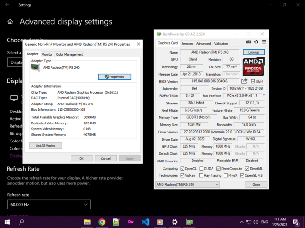Click the Lookup button in GPU-Z

[254, 52]
